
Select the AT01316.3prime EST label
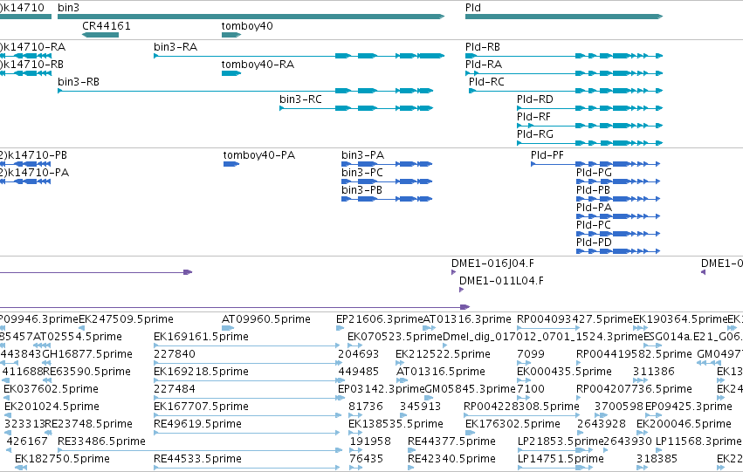[x=467, y=319]
